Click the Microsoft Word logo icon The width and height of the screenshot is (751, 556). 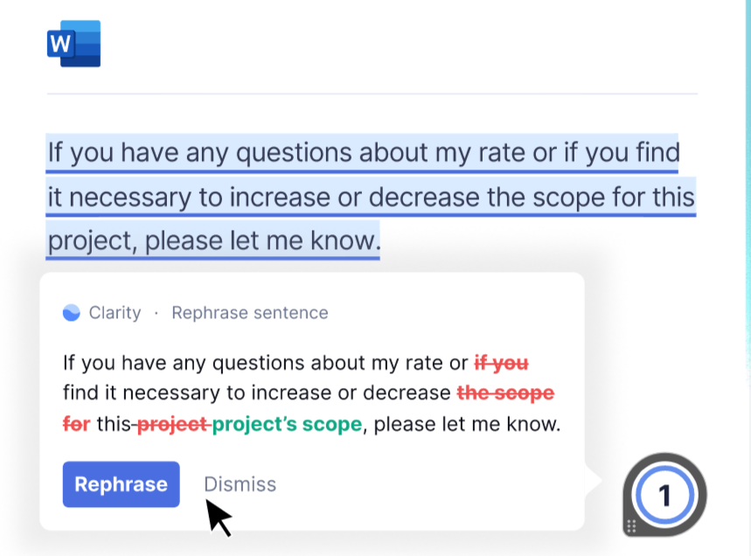tap(73, 44)
